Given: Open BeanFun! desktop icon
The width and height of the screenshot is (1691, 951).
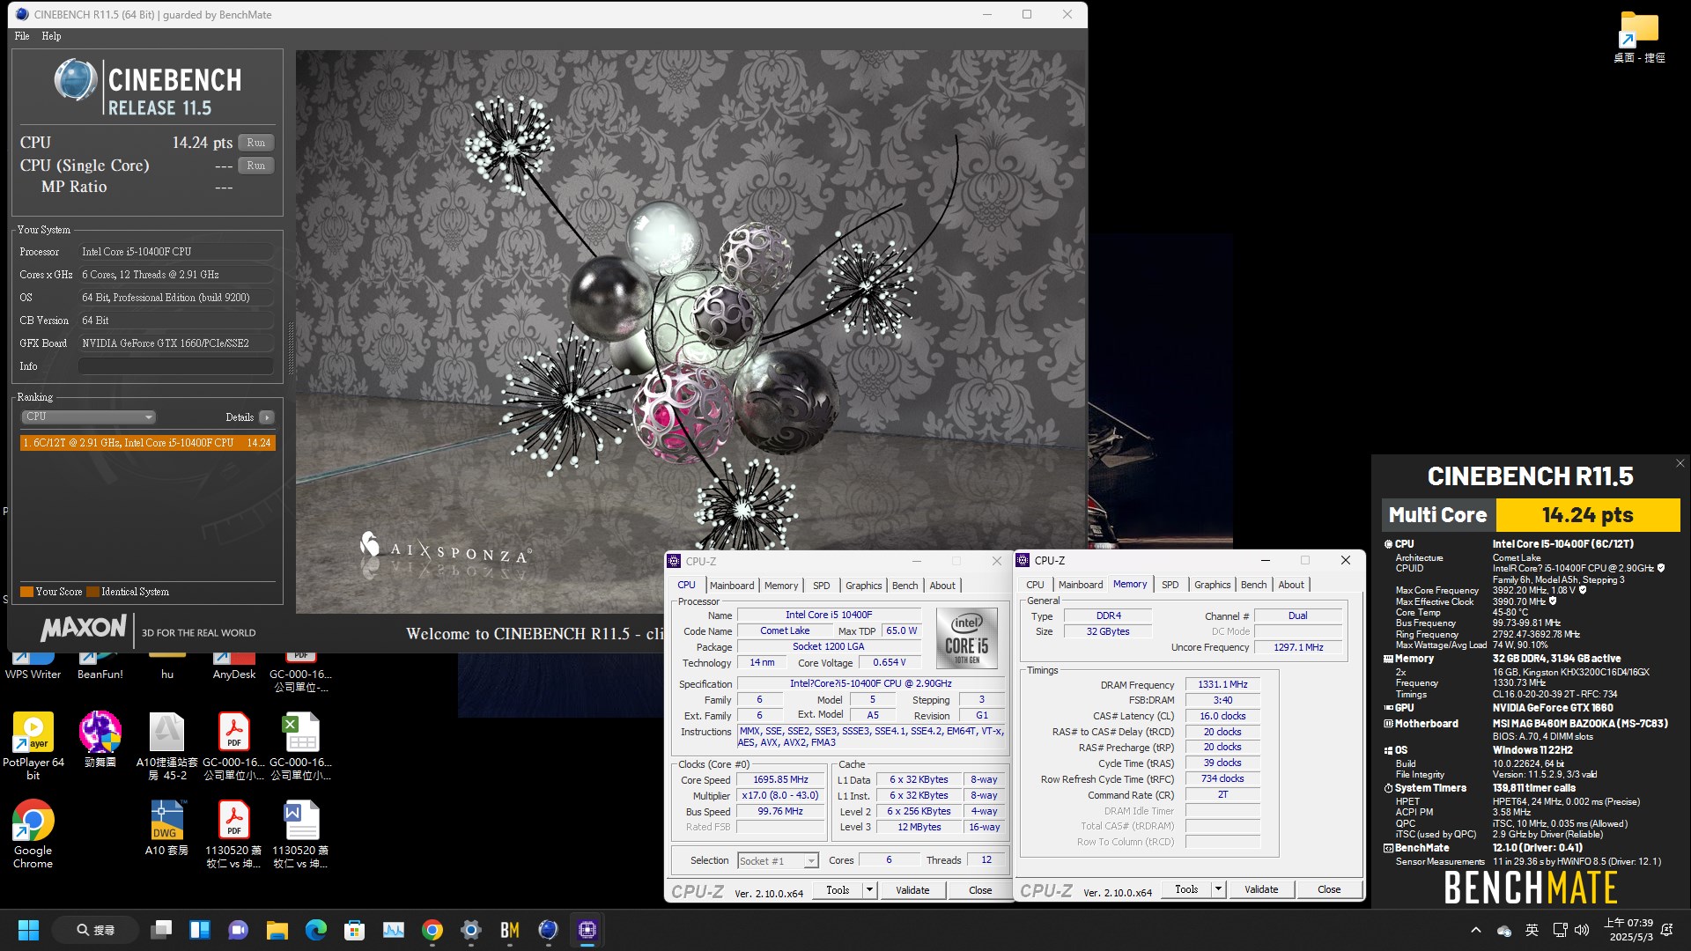Looking at the screenshot, I should pyautogui.click(x=100, y=667).
